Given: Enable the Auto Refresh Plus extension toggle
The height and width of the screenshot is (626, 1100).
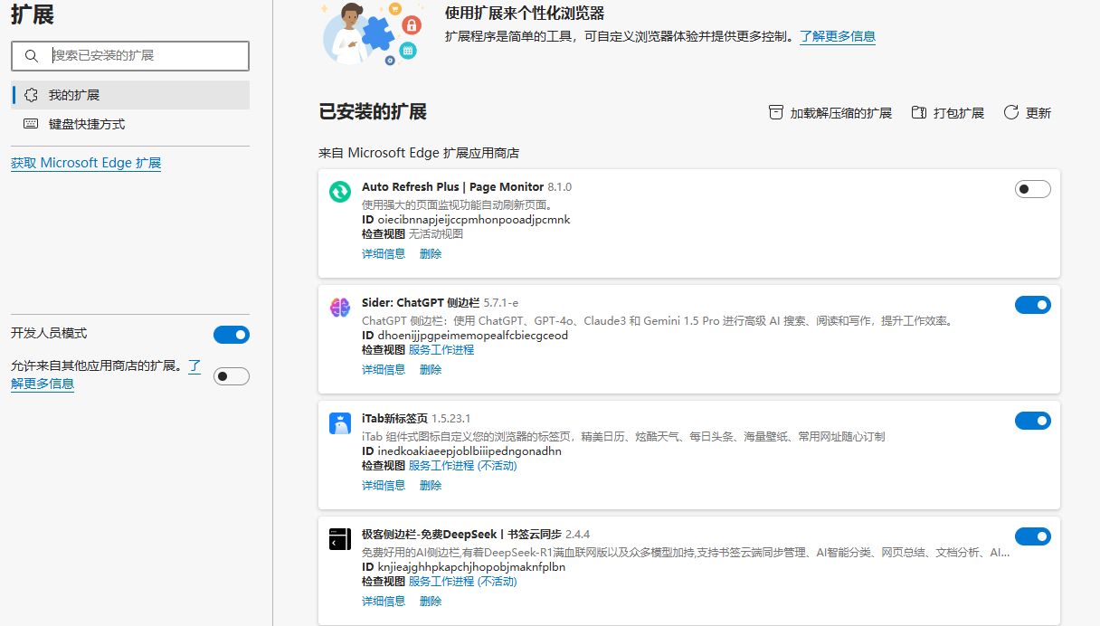Looking at the screenshot, I should click(x=1033, y=189).
